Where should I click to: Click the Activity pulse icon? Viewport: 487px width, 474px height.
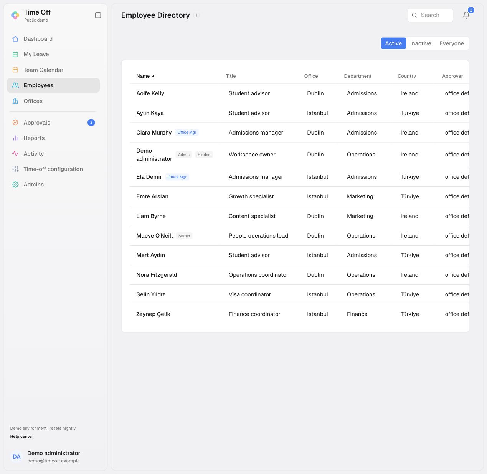pyautogui.click(x=15, y=154)
